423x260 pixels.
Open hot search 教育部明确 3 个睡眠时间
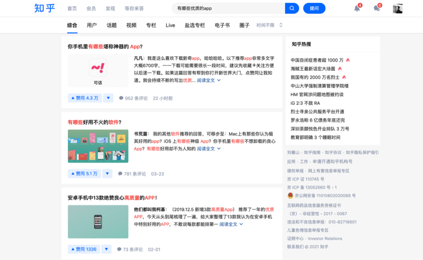[x=315, y=137]
